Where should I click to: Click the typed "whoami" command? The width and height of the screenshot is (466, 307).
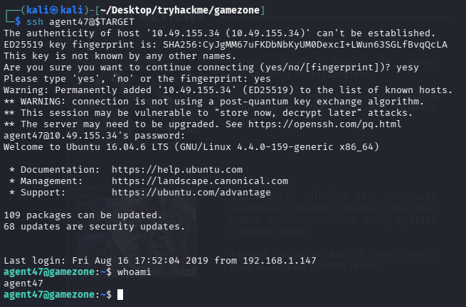134,271
